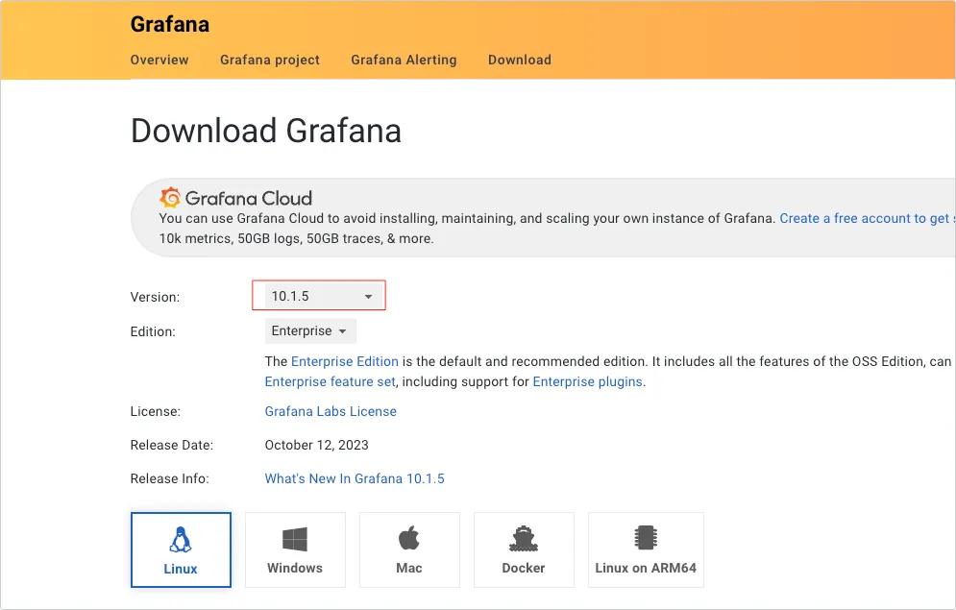This screenshot has height=610, width=956.
Task: Open the Edition Enterprise dropdown
Action: [310, 330]
